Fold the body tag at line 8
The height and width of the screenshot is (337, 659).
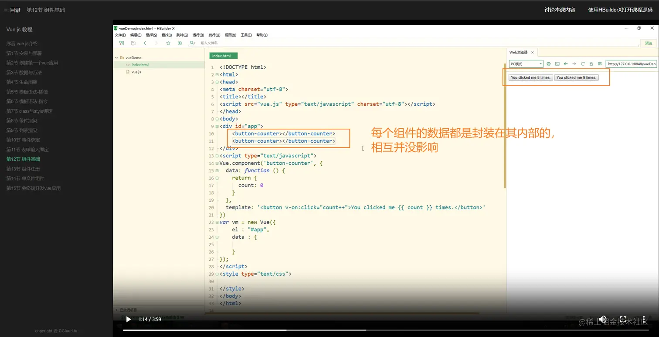[217, 119]
